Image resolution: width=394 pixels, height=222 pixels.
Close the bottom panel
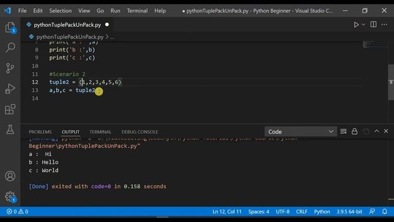point(386,131)
